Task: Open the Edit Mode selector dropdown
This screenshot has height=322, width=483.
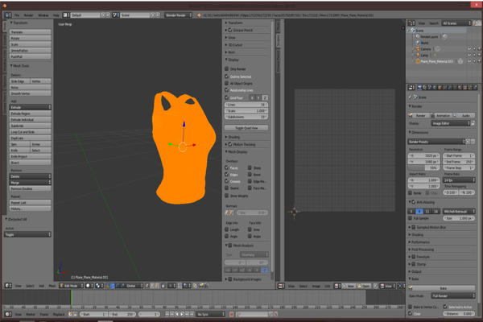Action: pos(72,286)
